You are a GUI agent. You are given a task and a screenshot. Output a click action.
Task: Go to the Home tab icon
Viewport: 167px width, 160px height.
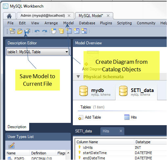coord(9,16)
